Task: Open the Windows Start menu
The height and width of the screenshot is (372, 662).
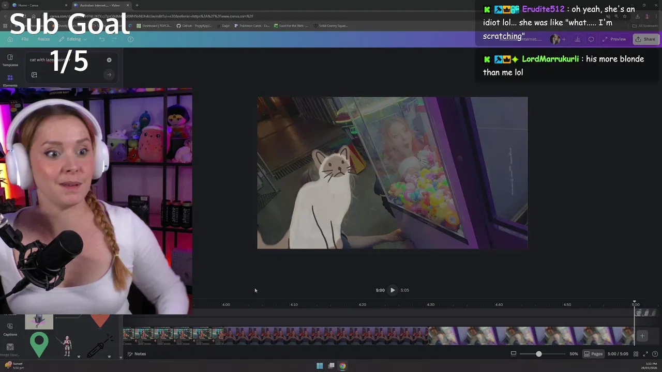Action: (x=320, y=366)
